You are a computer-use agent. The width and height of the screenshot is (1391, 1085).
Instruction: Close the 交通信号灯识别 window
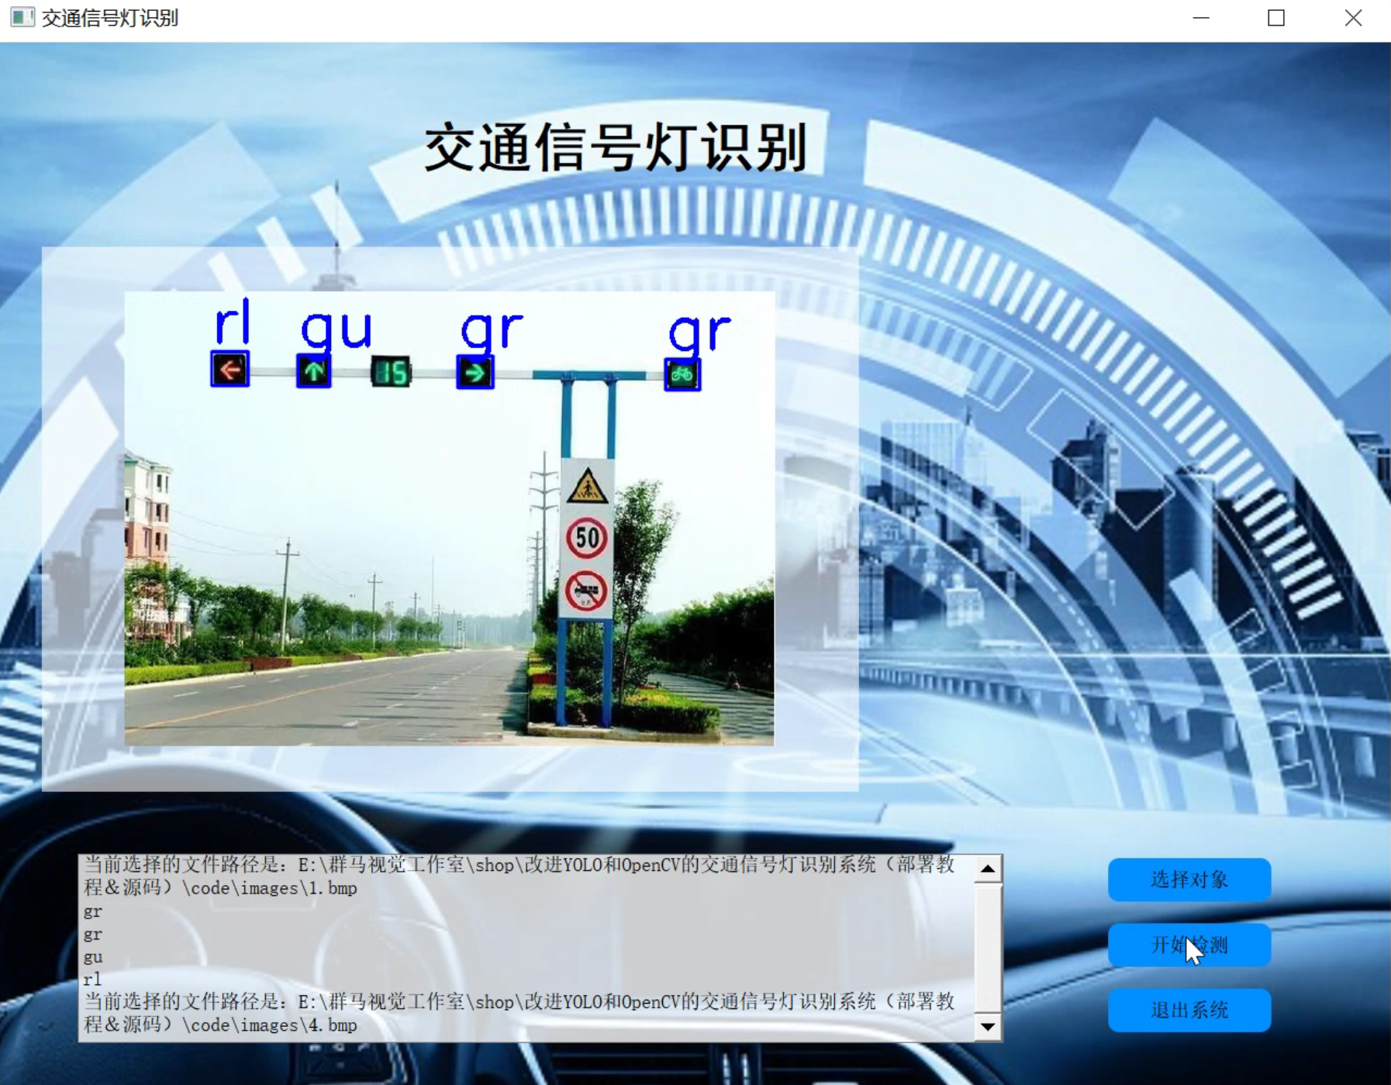coord(1353,18)
